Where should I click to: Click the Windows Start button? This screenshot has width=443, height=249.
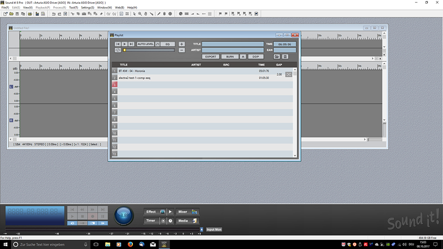5,245
